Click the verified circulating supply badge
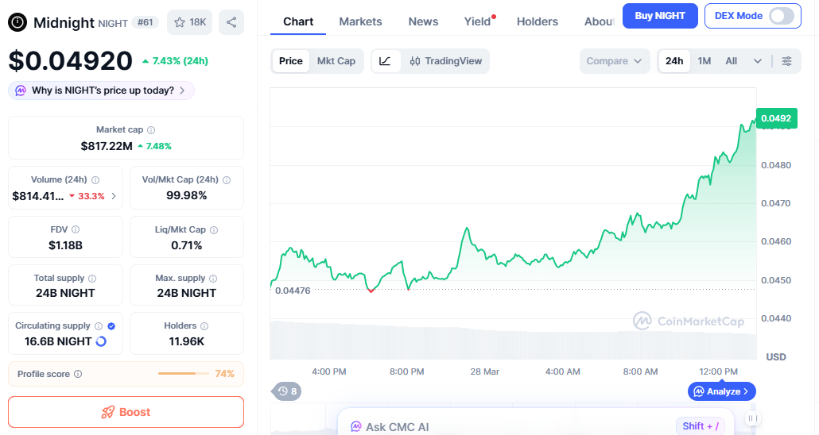 click(111, 326)
